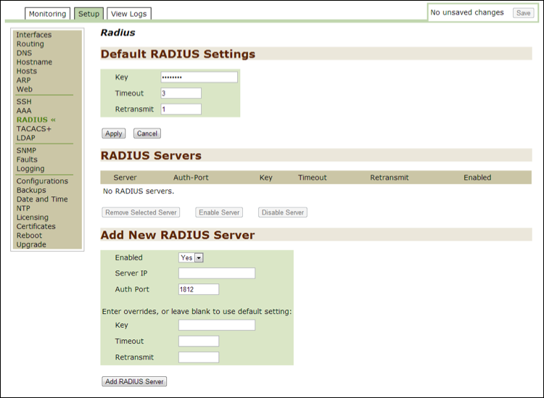Open the Enabled Yes dropdown
This screenshot has height=398, width=544.
(x=191, y=257)
